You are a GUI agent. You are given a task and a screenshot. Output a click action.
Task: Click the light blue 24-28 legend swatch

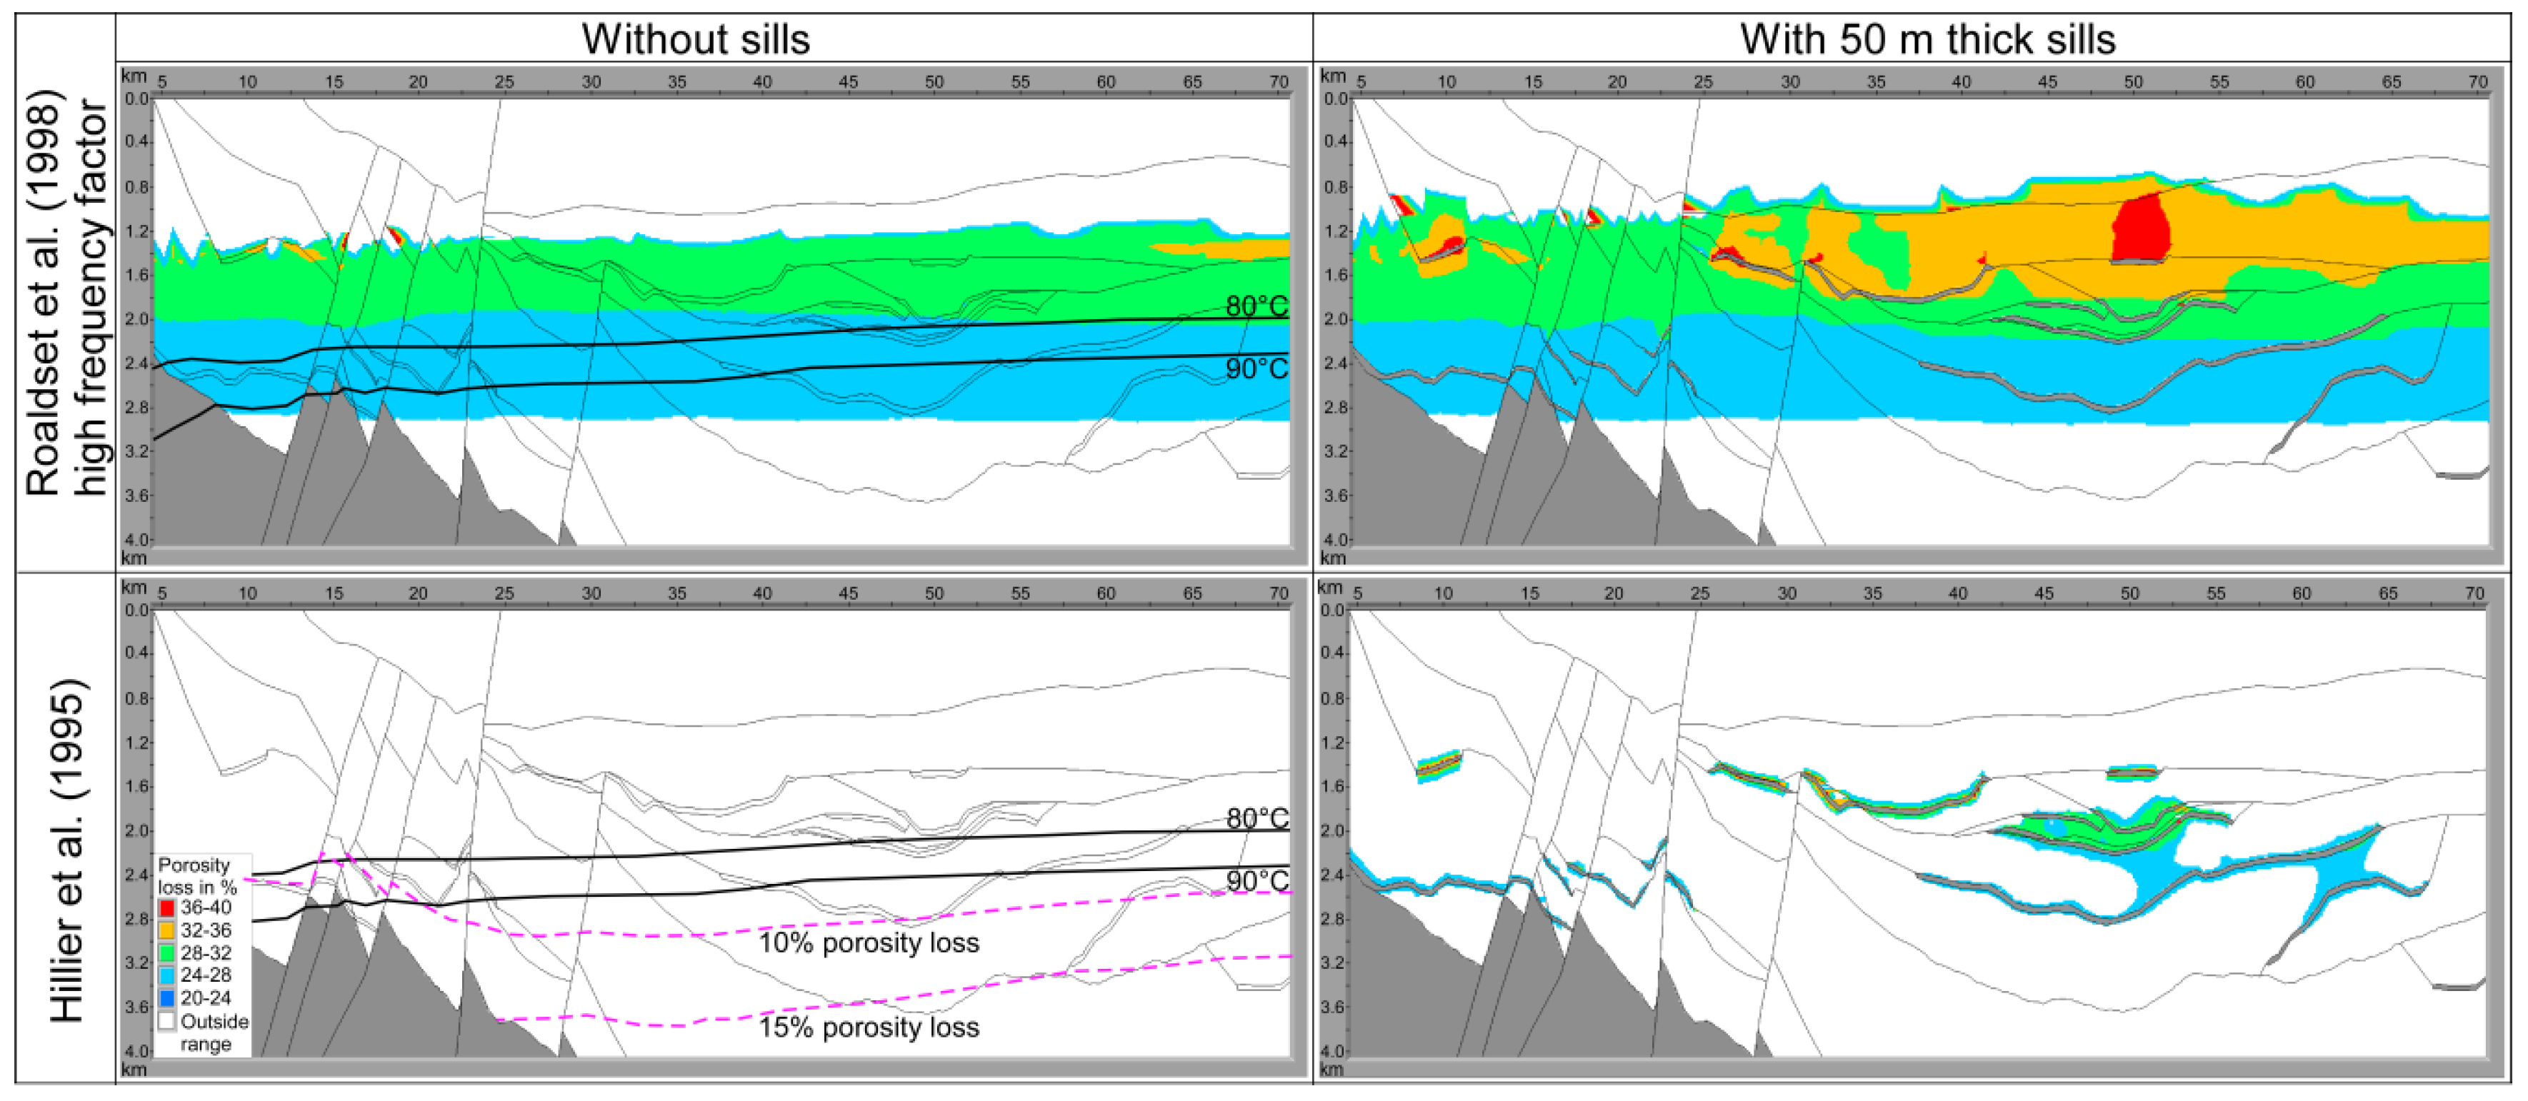click(167, 975)
